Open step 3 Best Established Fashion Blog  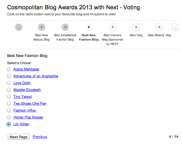click(x=65, y=27)
